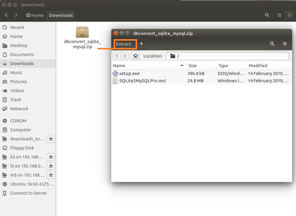Sort archive entries by Name column
Viewport: 296px width, 216px height.
click(149, 66)
